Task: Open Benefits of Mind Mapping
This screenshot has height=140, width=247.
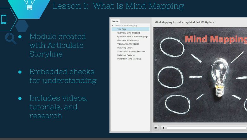Action: click(x=129, y=59)
